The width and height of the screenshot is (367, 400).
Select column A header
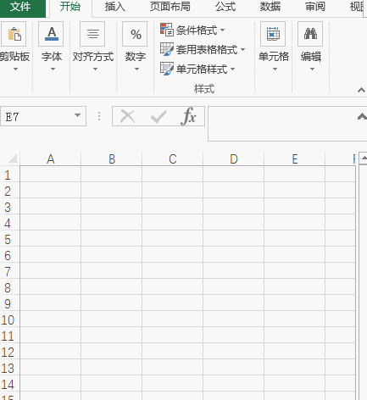click(x=51, y=159)
